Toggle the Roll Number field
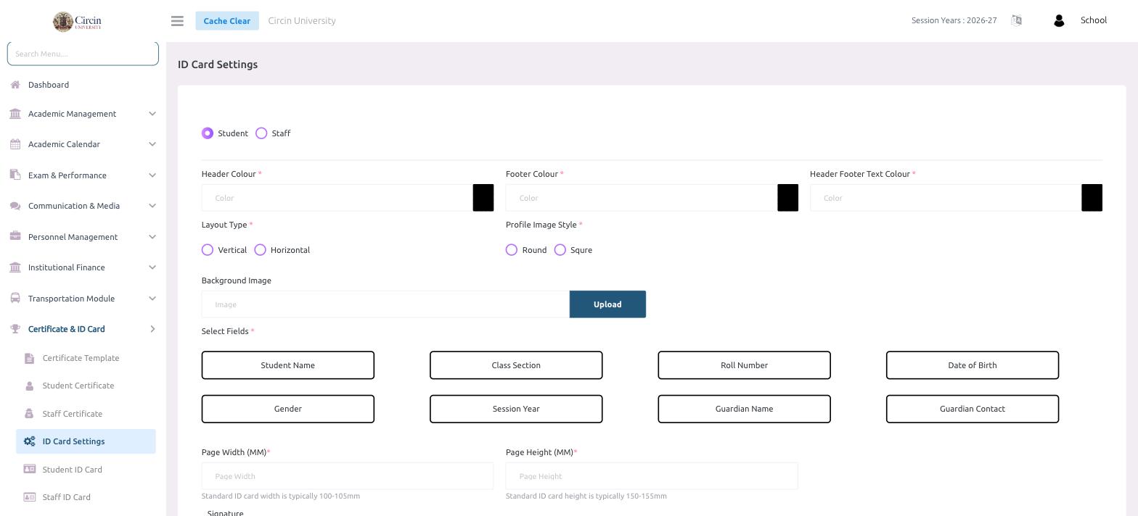The height and width of the screenshot is (516, 1138). click(744, 365)
